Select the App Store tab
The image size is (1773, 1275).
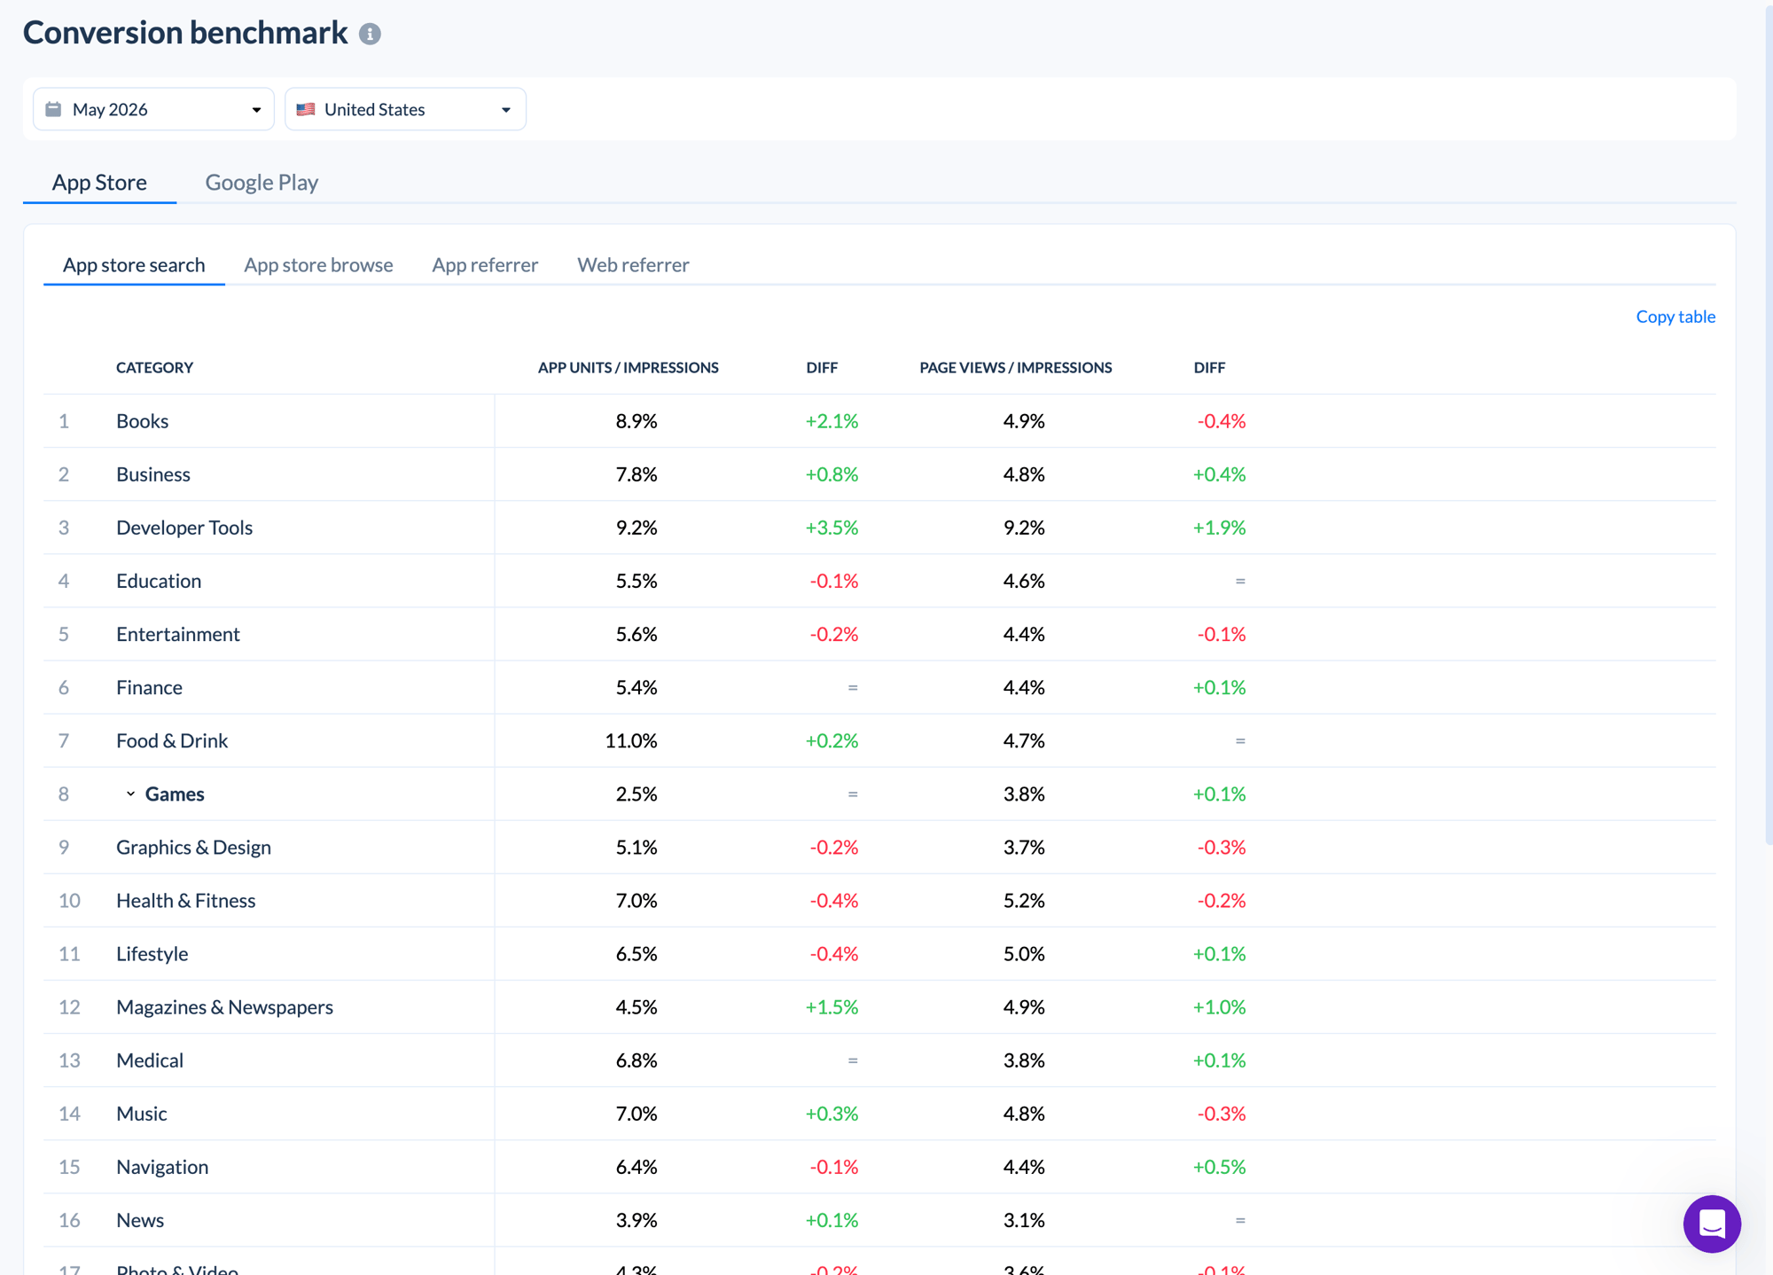pos(99,182)
